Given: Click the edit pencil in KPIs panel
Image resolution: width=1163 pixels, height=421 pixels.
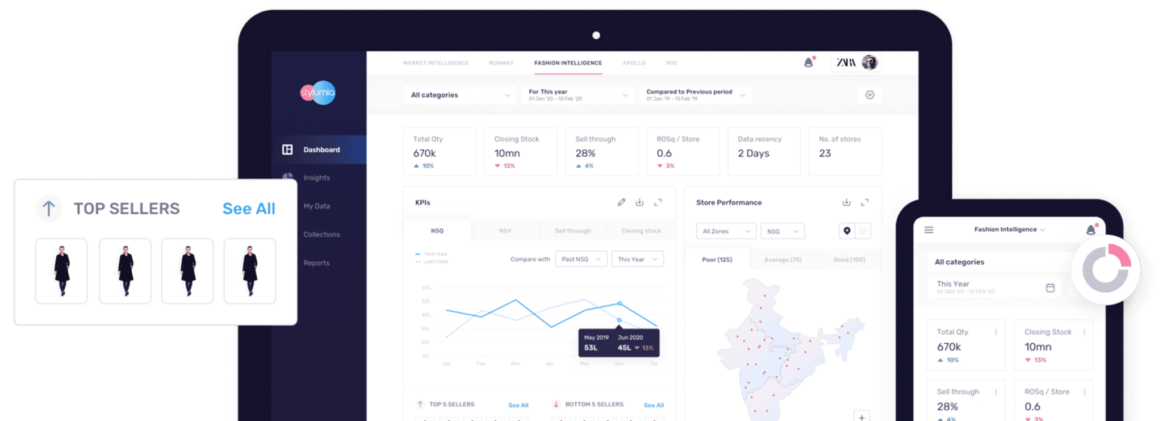Looking at the screenshot, I should coord(621,202).
